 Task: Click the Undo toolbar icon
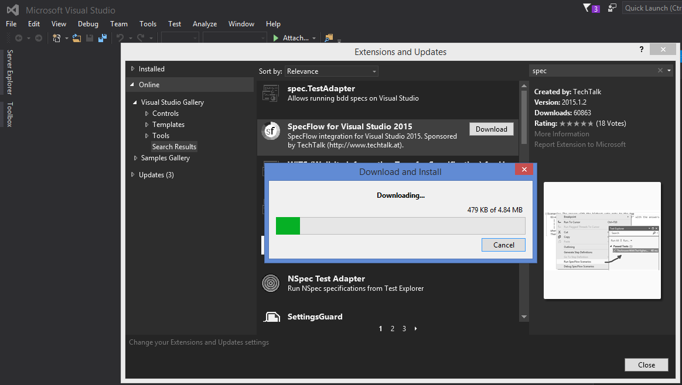pos(120,37)
